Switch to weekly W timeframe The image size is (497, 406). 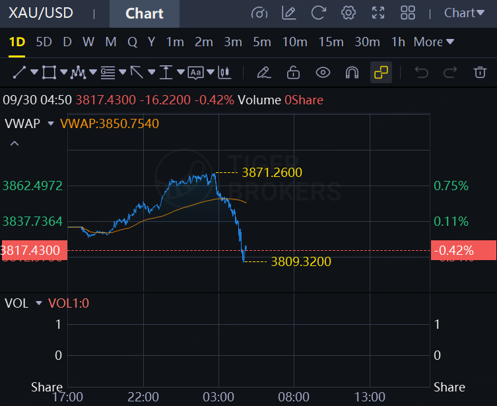[x=88, y=42]
